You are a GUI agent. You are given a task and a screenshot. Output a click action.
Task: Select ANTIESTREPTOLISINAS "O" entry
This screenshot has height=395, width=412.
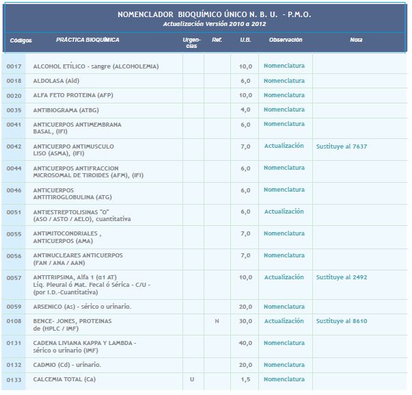tap(82, 216)
